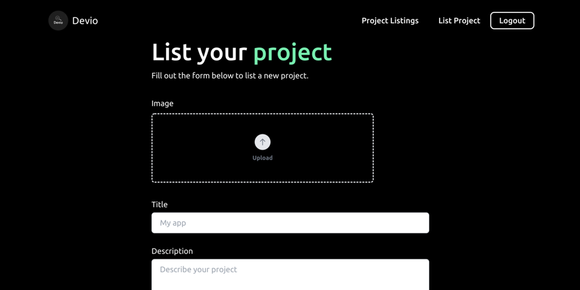This screenshot has width=580, height=290.
Task: Click the green word 'project' in heading
Action: click(292, 53)
